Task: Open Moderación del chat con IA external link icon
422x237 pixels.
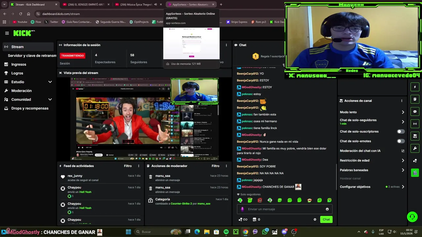Action: pyautogui.click(x=403, y=151)
